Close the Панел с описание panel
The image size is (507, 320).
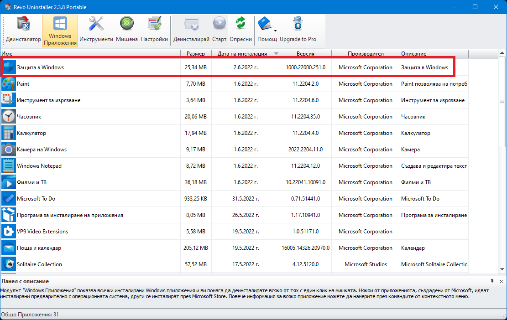click(501, 281)
